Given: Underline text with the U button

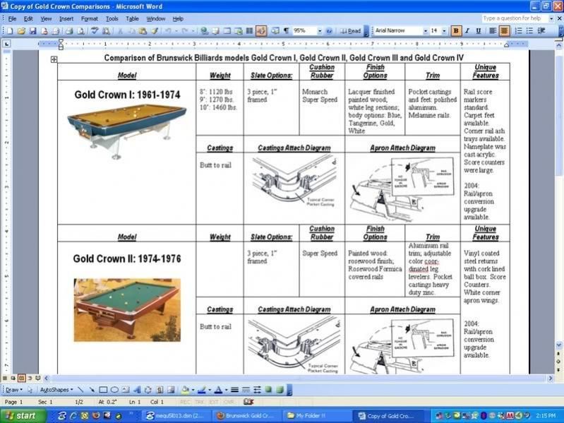Looking at the screenshot, I should pyautogui.click(x=479, y=31).
